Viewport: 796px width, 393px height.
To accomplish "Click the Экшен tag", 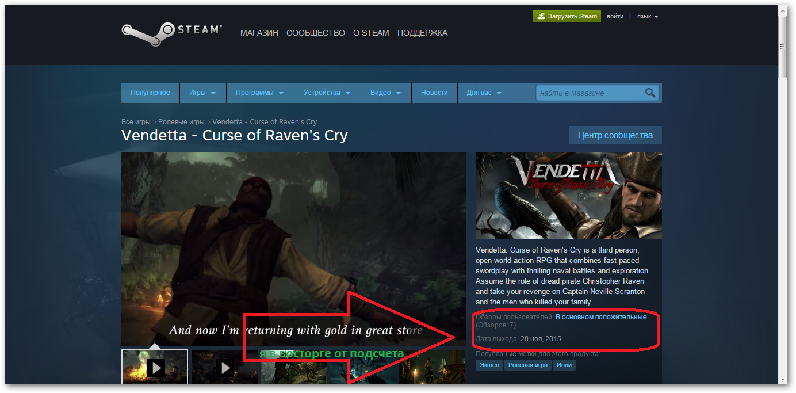I will coord(489,365).
